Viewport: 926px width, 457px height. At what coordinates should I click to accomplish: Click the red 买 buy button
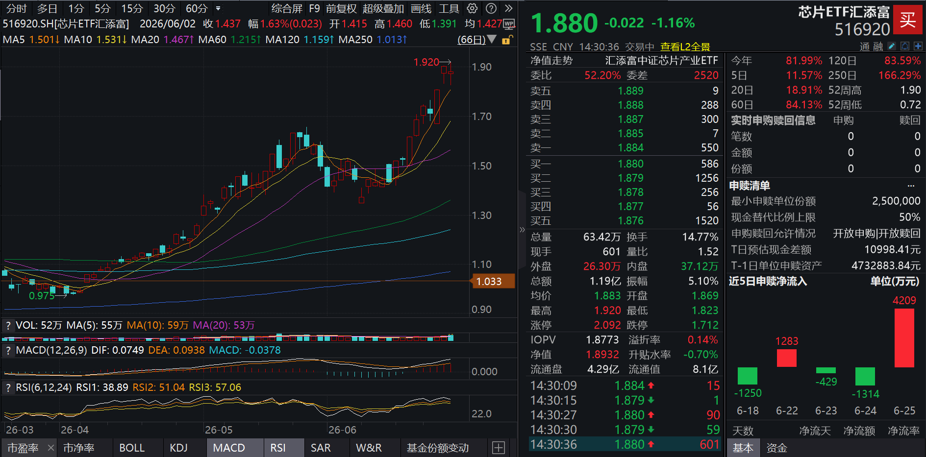(907, 20)
